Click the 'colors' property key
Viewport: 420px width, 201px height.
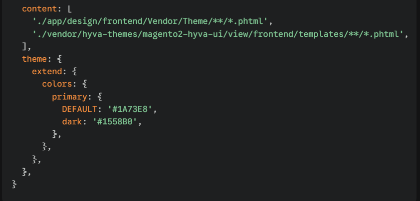pos(56,84)
